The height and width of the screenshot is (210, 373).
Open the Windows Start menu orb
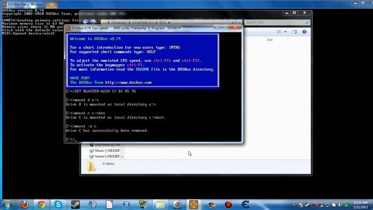click(7, 205)
